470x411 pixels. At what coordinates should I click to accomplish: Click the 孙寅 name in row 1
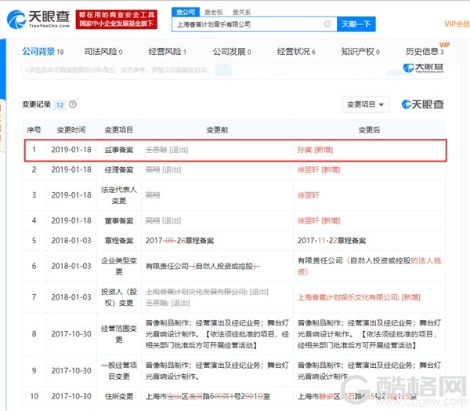pyautogui.click(x=304, y=148)
